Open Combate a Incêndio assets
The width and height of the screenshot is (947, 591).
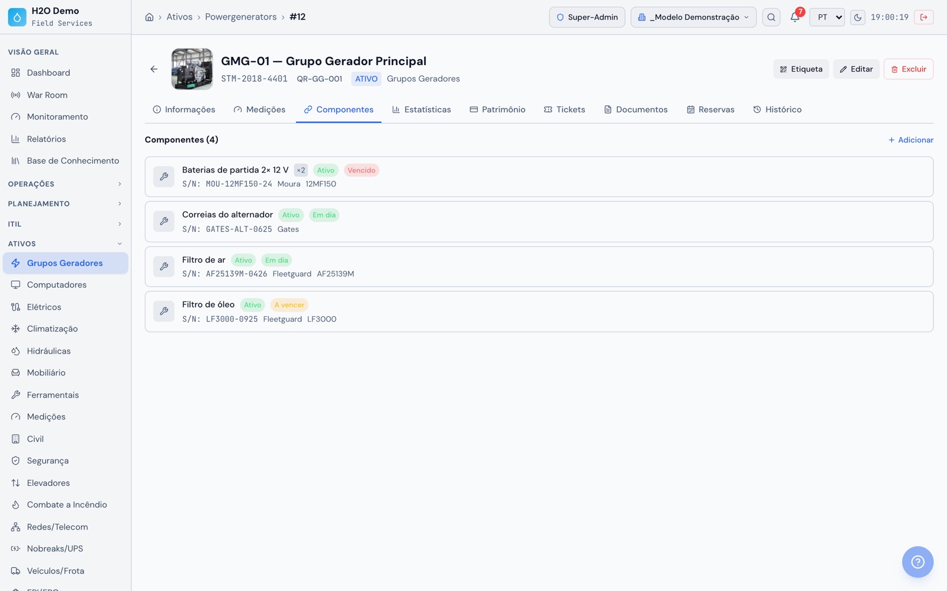[x=65, y=505]
